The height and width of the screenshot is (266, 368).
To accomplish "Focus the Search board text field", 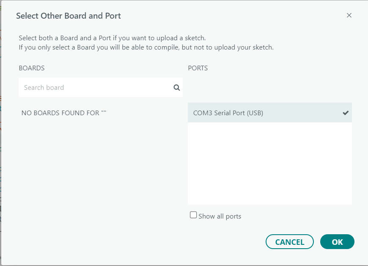I will tap(95, 88).
